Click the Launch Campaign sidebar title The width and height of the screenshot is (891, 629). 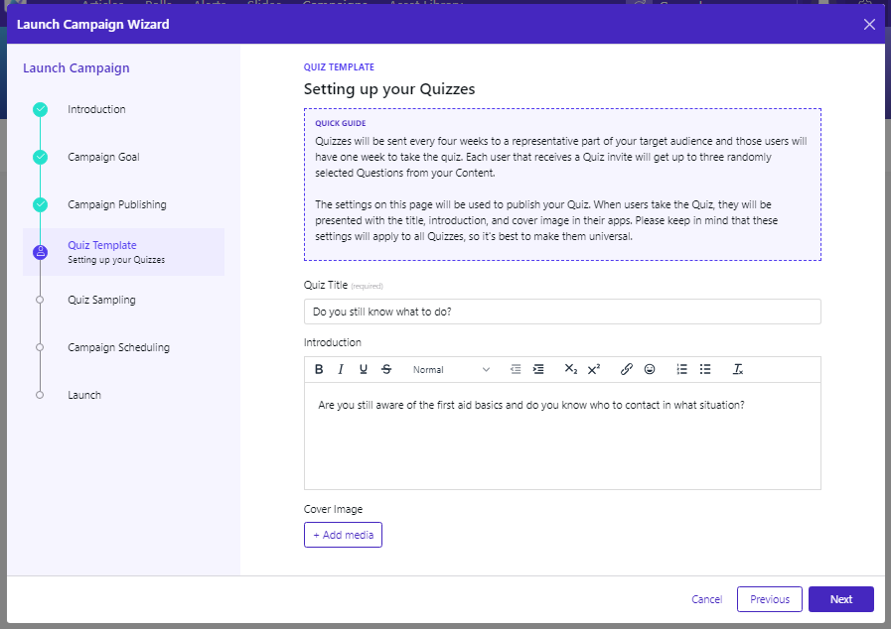pyautogui.click(x=76, y=68)
